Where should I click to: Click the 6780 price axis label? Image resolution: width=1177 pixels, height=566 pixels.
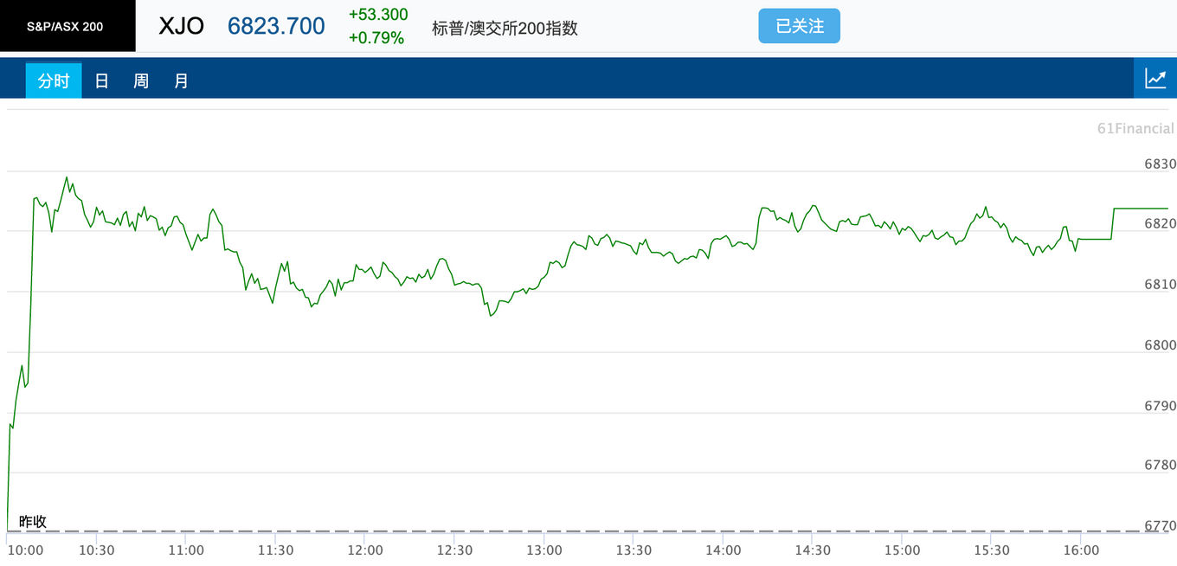tap(1160, 466)
